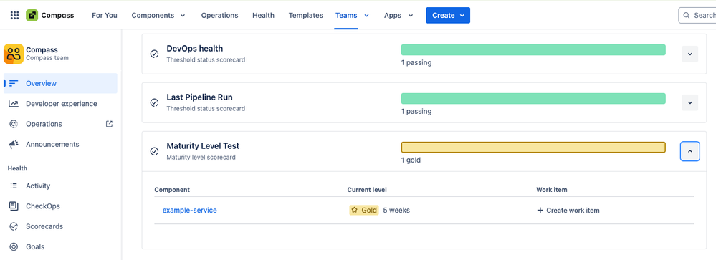716x260 pixels.
Task: Click the Component column header
Action: pos(172,190)
